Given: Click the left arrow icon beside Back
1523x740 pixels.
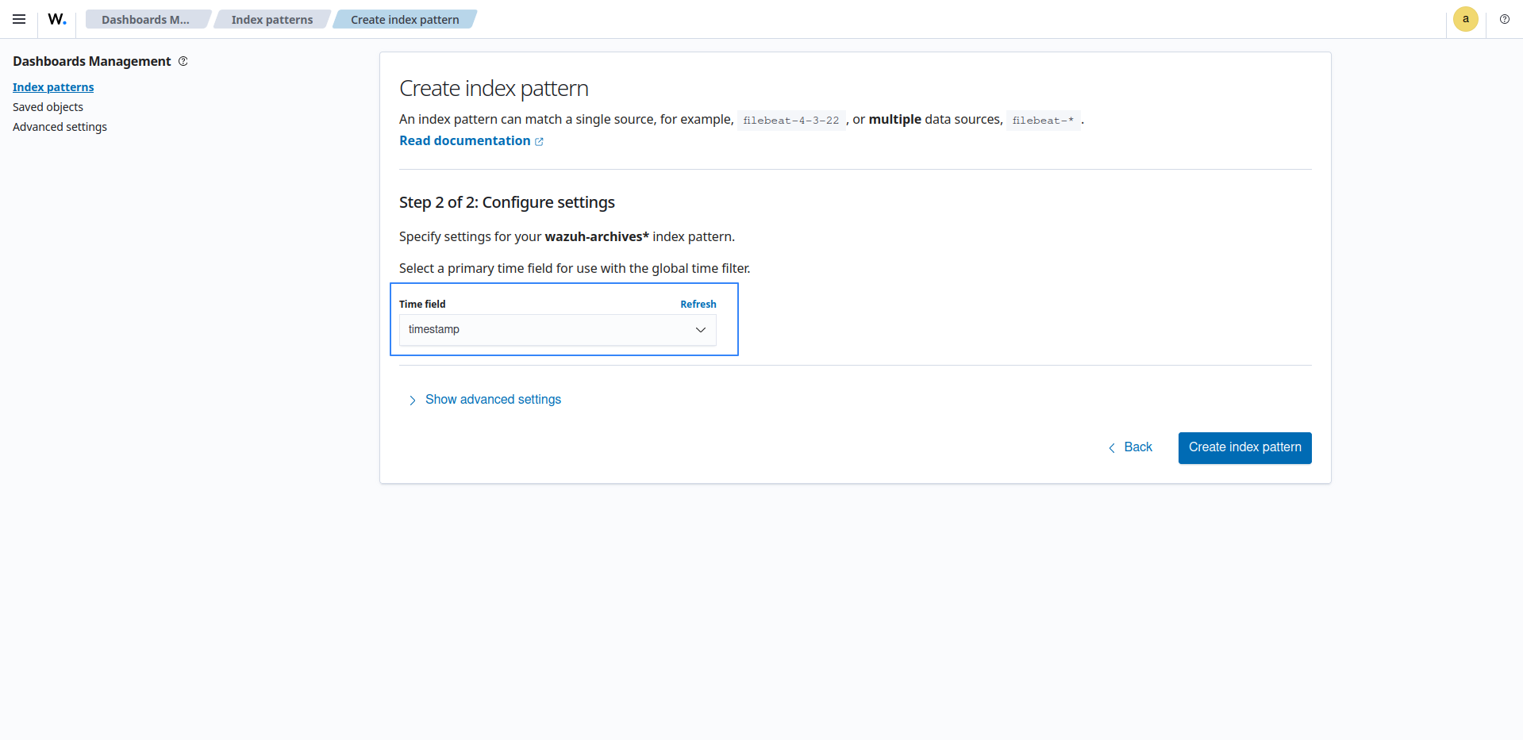Looking at the screenshot, I should point(1112,448).
